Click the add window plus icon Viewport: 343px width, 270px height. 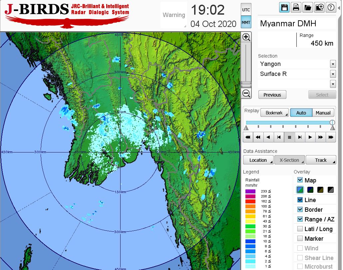click(319, 8)
